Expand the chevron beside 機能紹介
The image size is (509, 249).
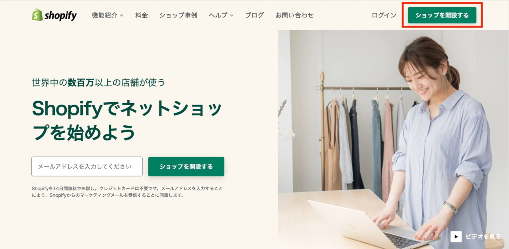click(x=122, y=16)
